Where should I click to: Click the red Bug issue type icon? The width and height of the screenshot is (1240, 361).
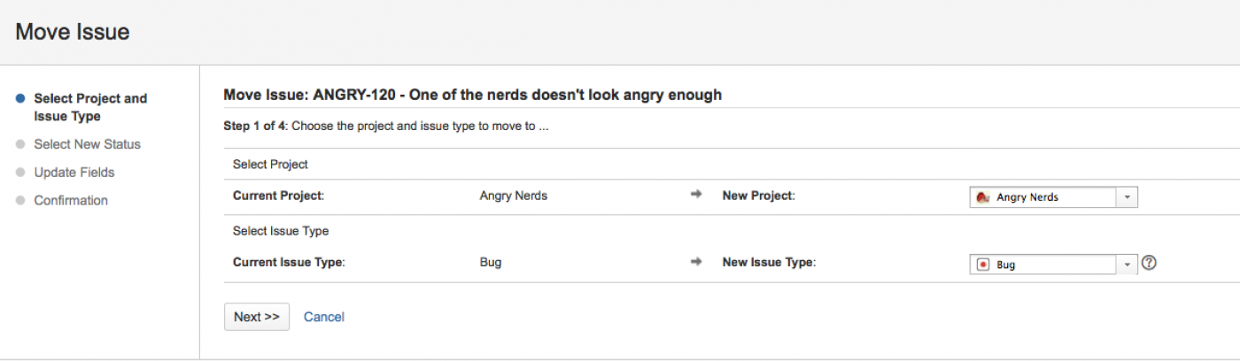coord(982,265)
